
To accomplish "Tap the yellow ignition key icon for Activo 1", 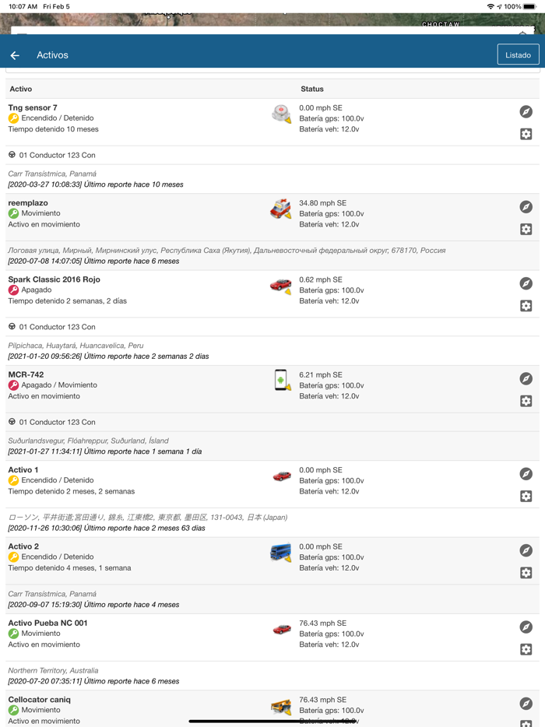I will tap(13, 481).
